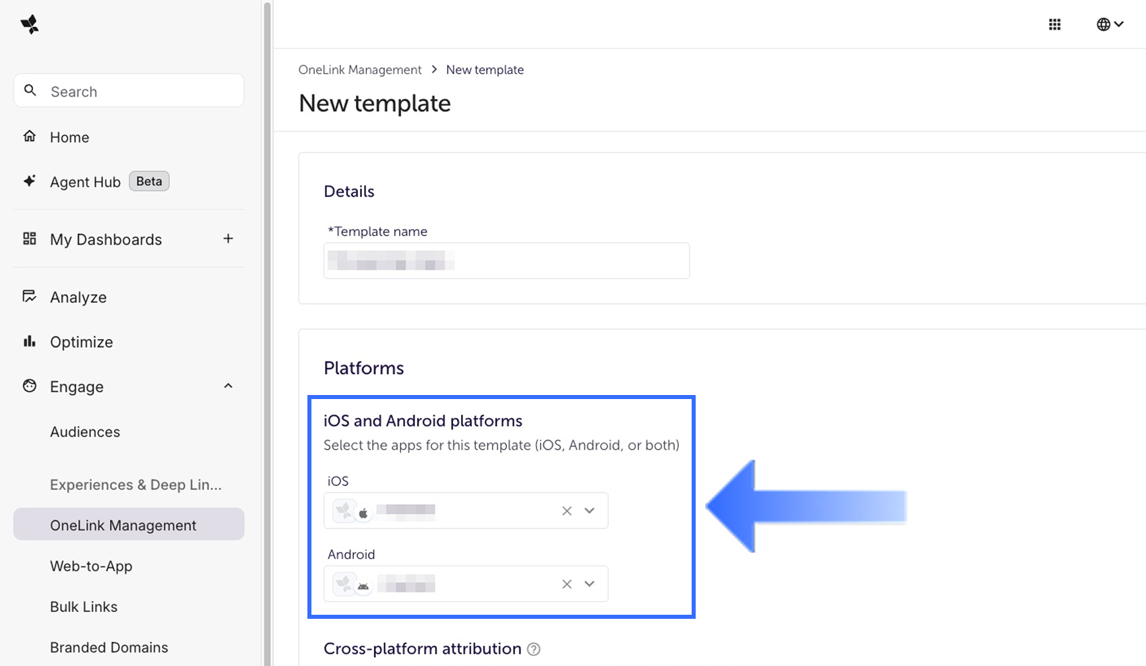Click the Agent Hub sparkle icon

30,181
